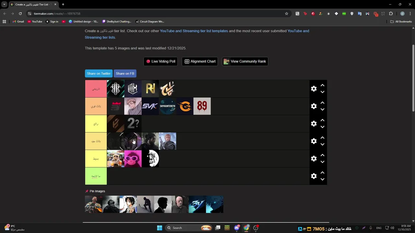The image size is (415, 233).
Task: Open the Chrome profile avatar
Action: click(402, 14)
